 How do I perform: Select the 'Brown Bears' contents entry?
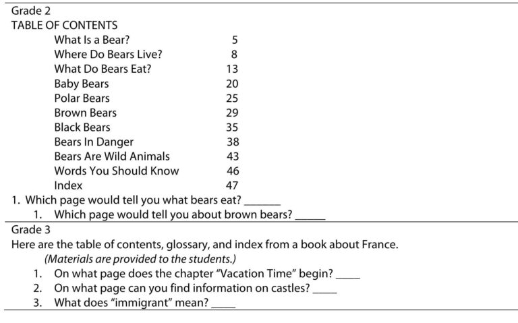85,113
